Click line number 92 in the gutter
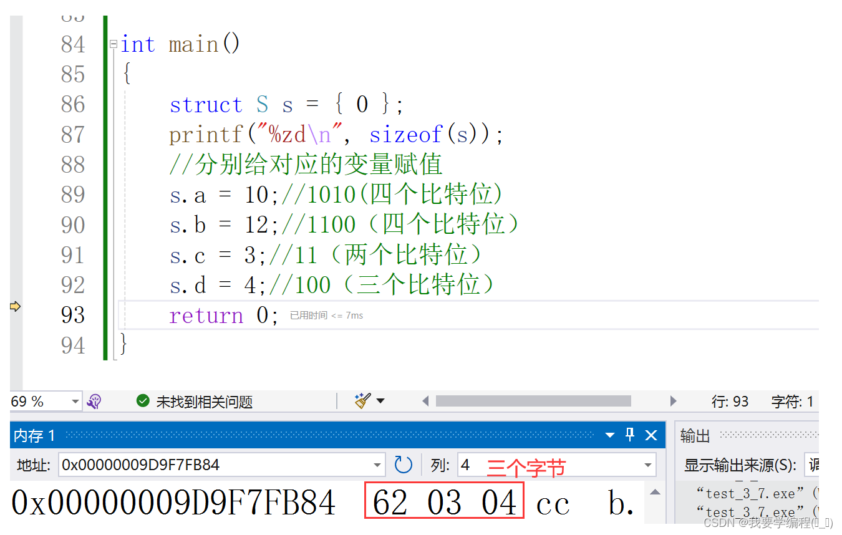The height and width of the screenshot is (535, 842). coord(73,286)
